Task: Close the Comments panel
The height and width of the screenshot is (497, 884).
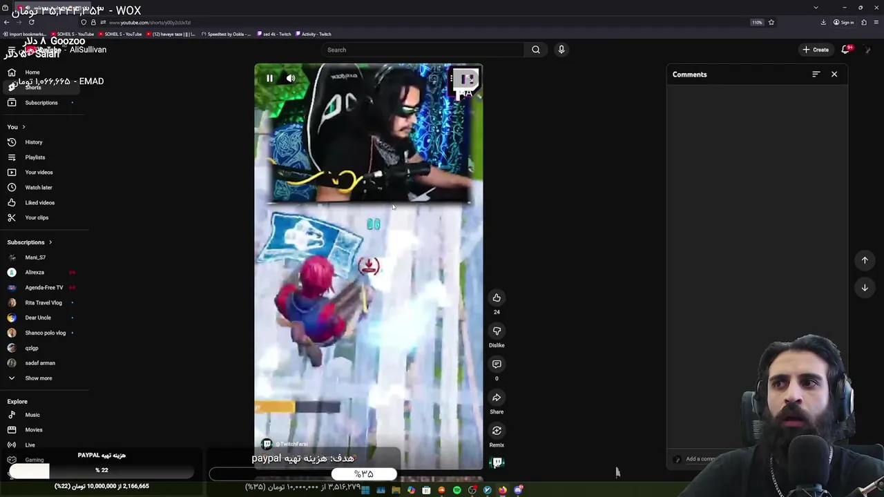Action: tap(834, 74)
